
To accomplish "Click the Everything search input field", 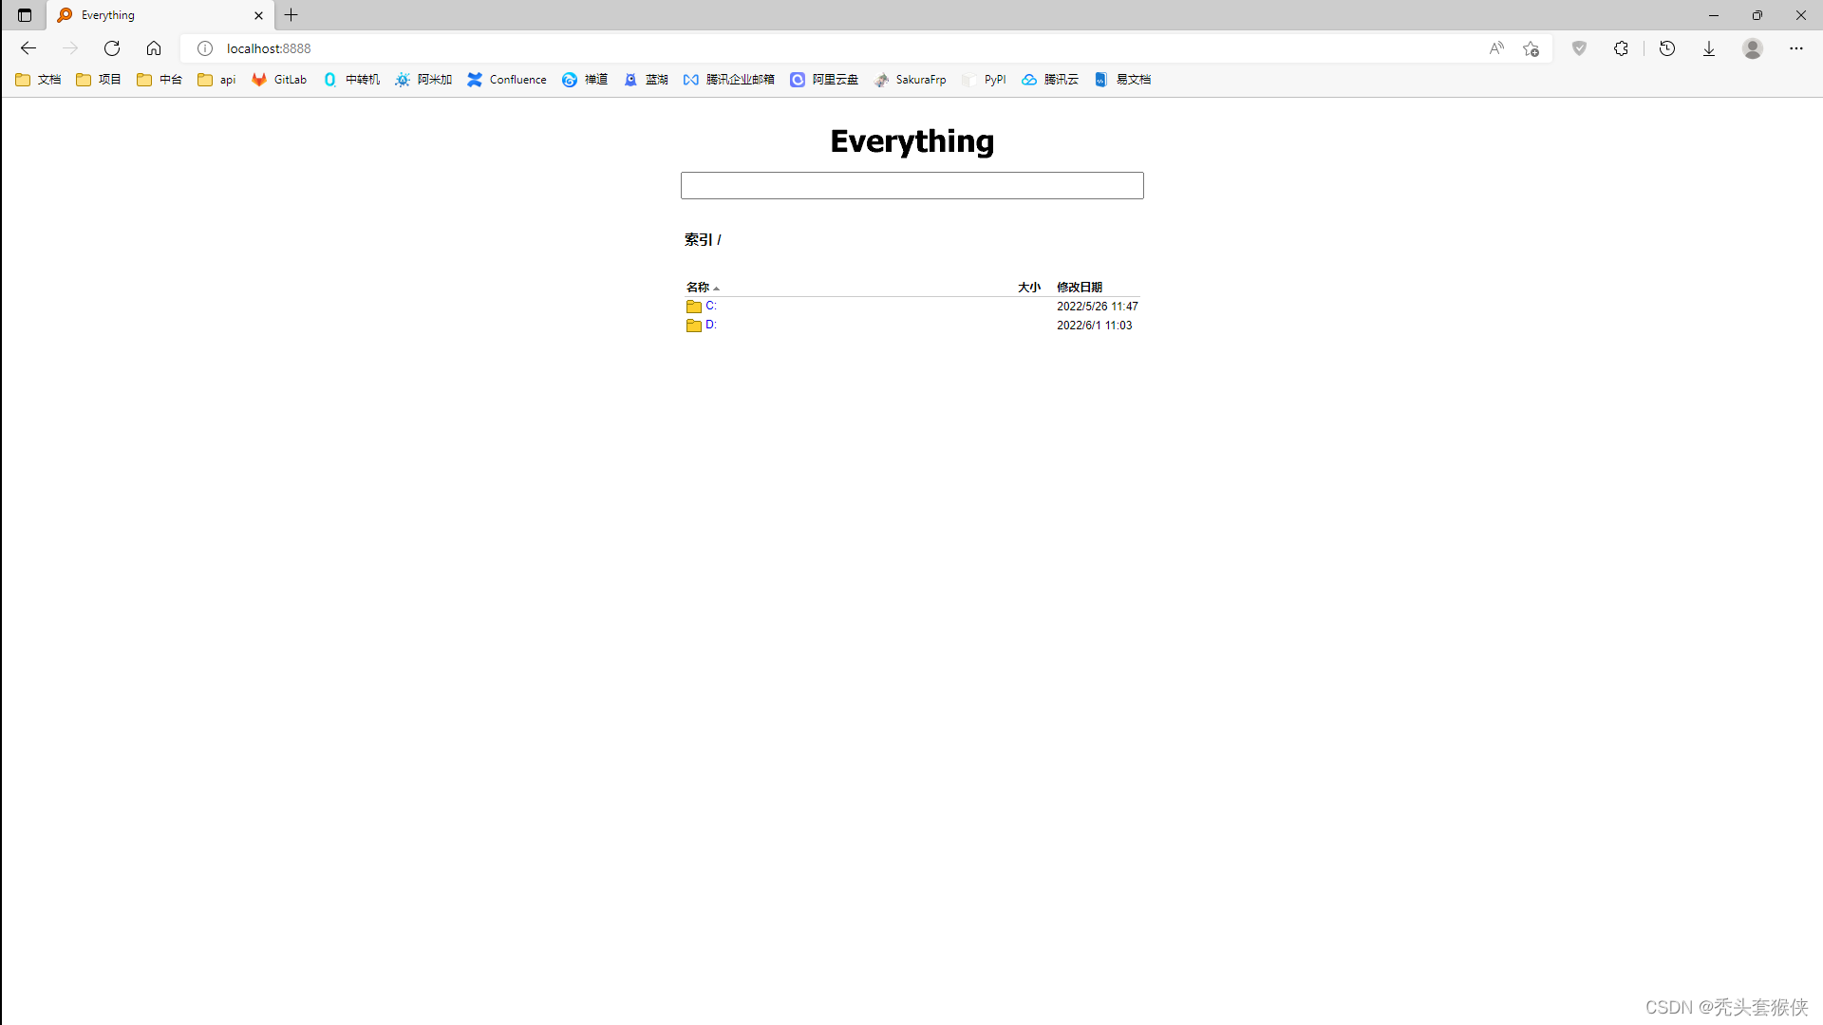I will point(911,185).
